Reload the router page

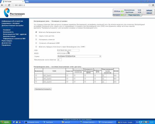point(9,5)
